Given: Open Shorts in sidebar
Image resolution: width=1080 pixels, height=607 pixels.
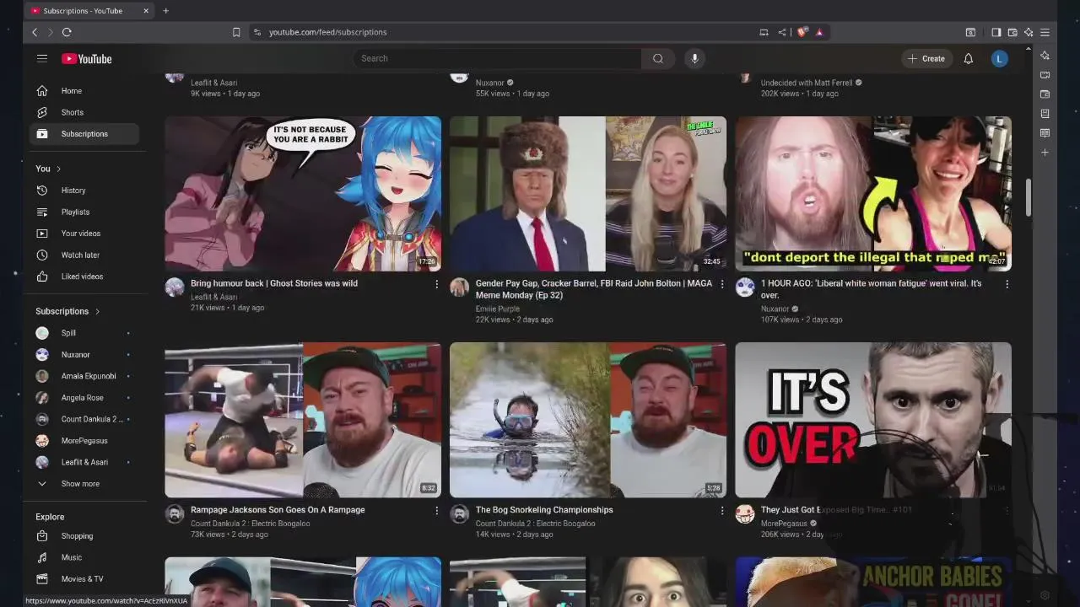Looking at the screenshot, I should coord(84,112).
